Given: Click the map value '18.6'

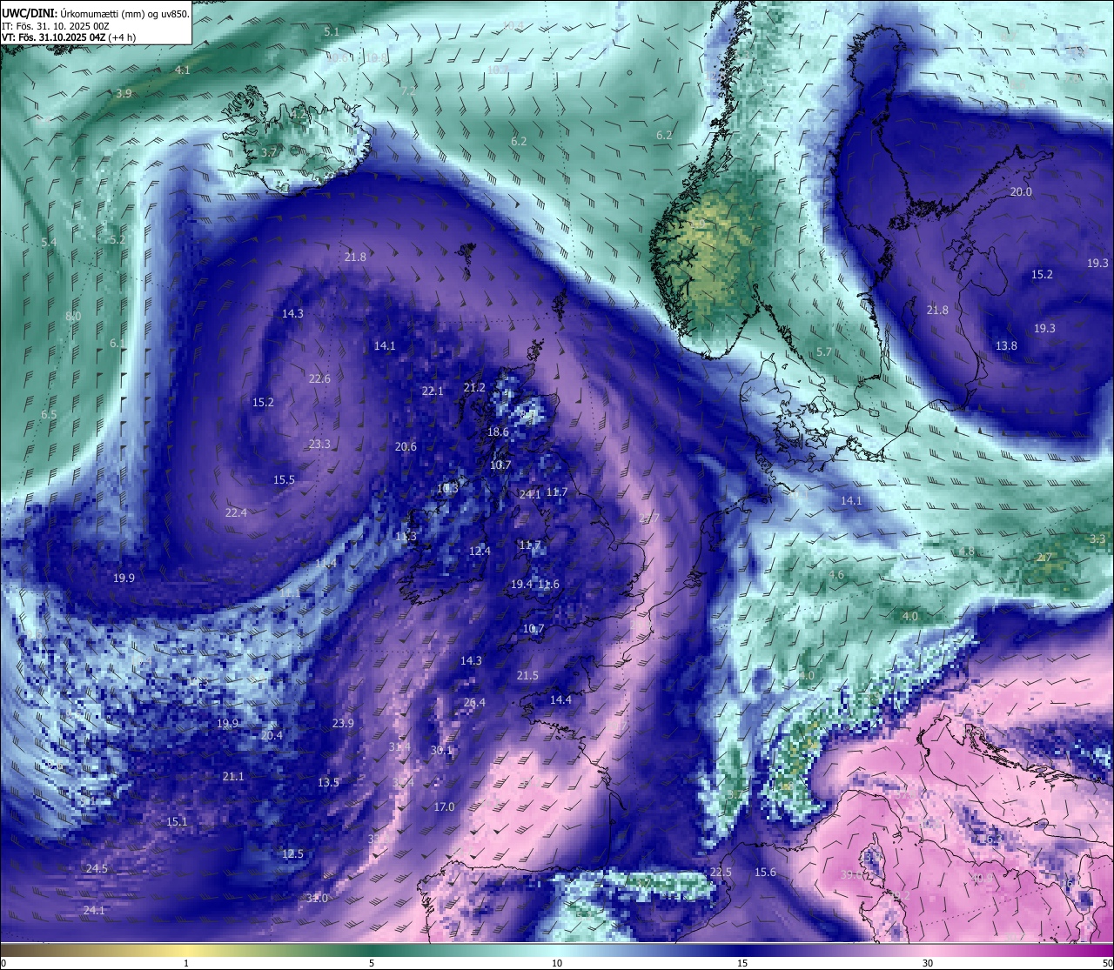Looking at the screenshot, I should coord(498,431).
